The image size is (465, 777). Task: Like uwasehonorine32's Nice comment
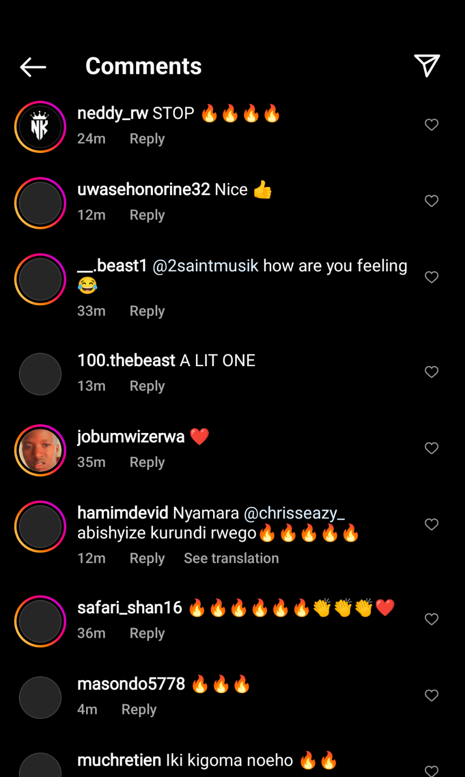coord(432,201)
